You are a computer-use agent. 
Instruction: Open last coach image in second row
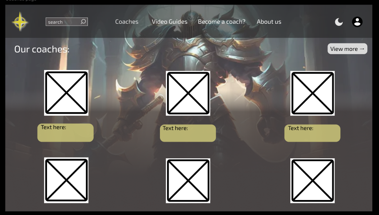312,180
